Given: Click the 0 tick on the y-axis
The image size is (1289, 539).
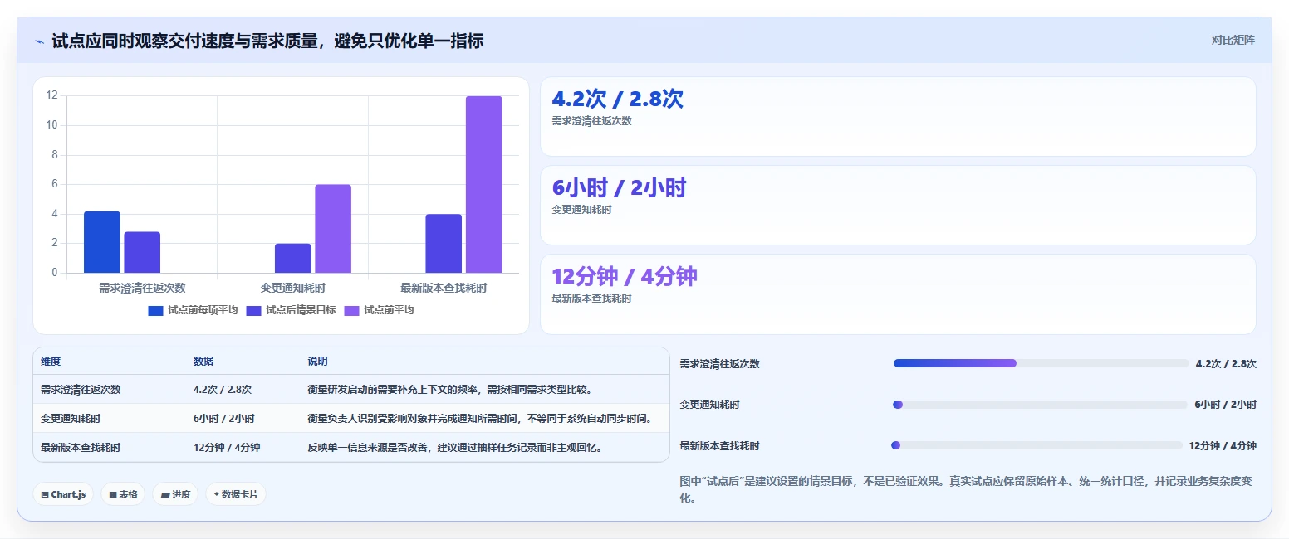Looking at the screenshot, I should [x=55, y=273].
